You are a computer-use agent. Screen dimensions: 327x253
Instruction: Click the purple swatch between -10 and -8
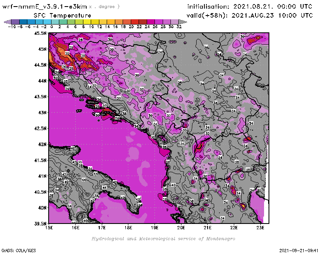pyautogui.click(x=15, y=21)
